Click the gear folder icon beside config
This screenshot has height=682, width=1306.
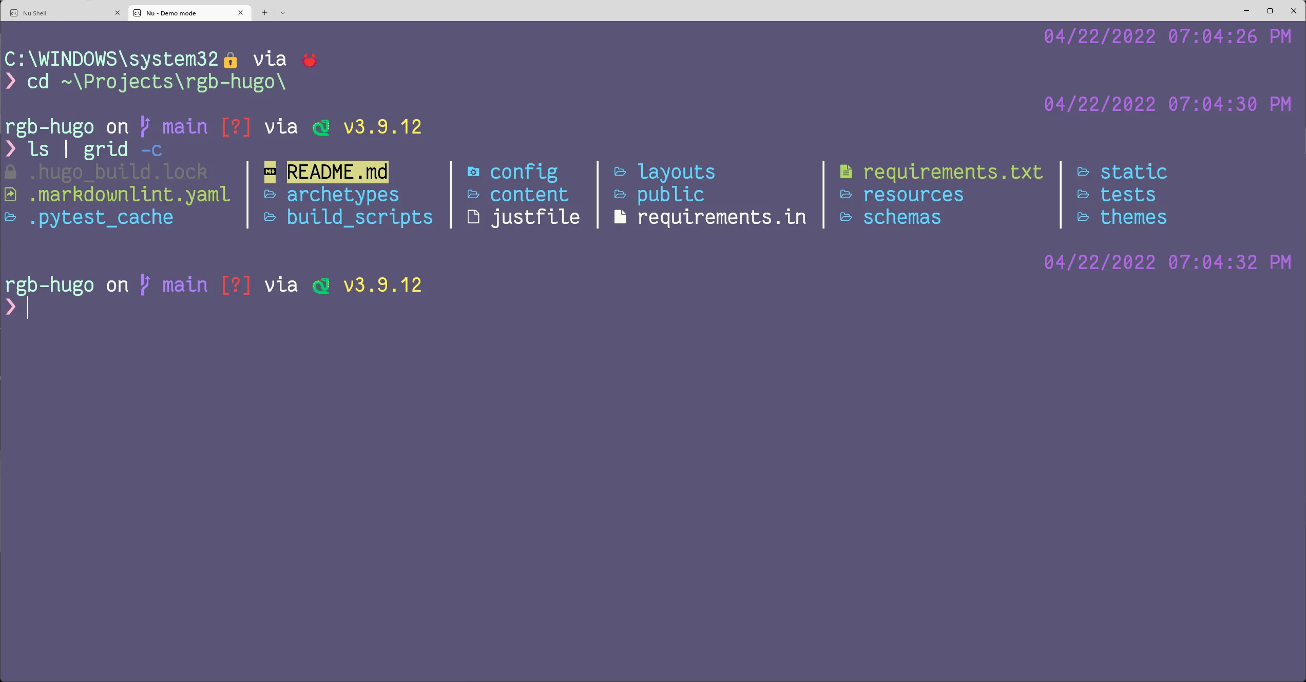click(473, 172)
